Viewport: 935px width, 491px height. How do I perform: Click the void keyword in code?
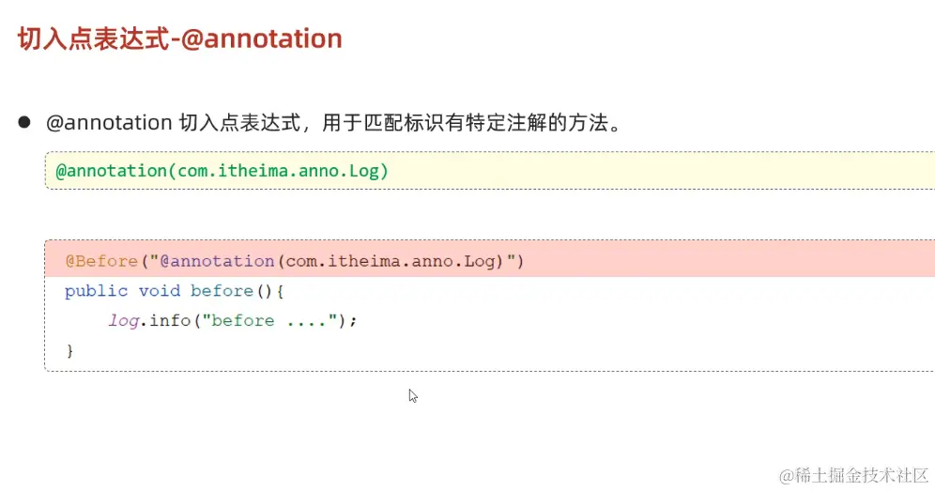(x=160, y=291)
